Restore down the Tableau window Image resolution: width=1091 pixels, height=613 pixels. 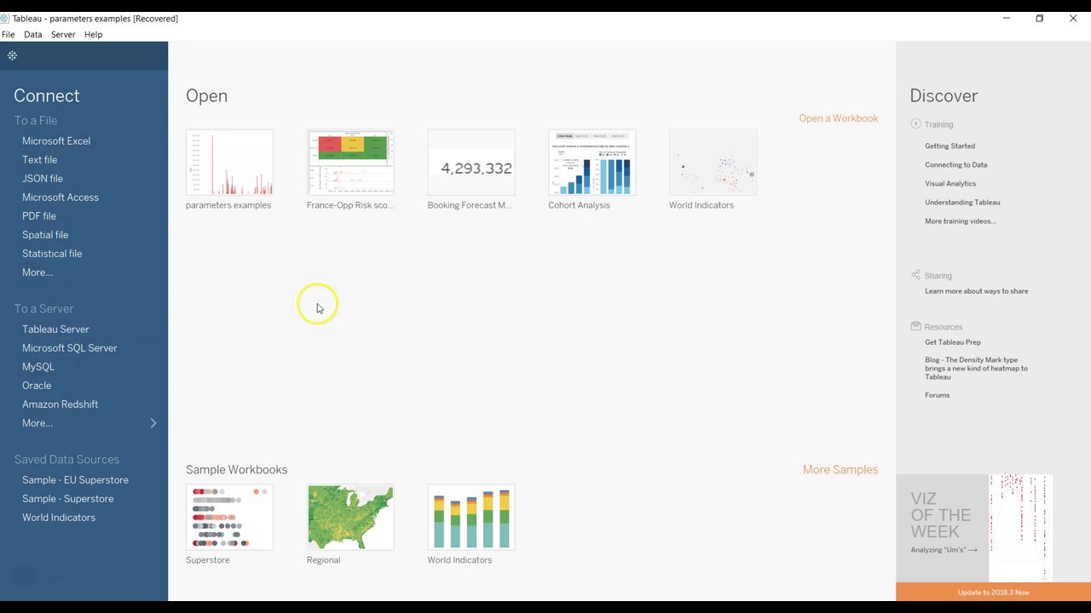[x=1040, y=18]
